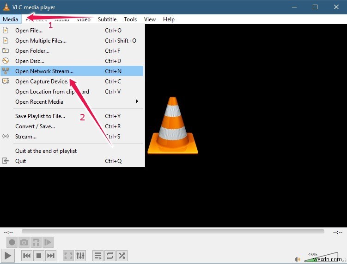Click the network stream icon

click(x=6, y=71)
